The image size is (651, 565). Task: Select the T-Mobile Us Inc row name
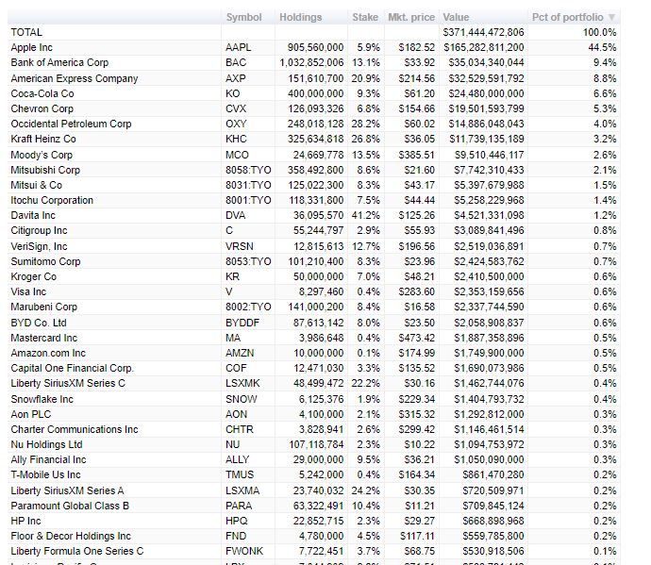[45, 474]
